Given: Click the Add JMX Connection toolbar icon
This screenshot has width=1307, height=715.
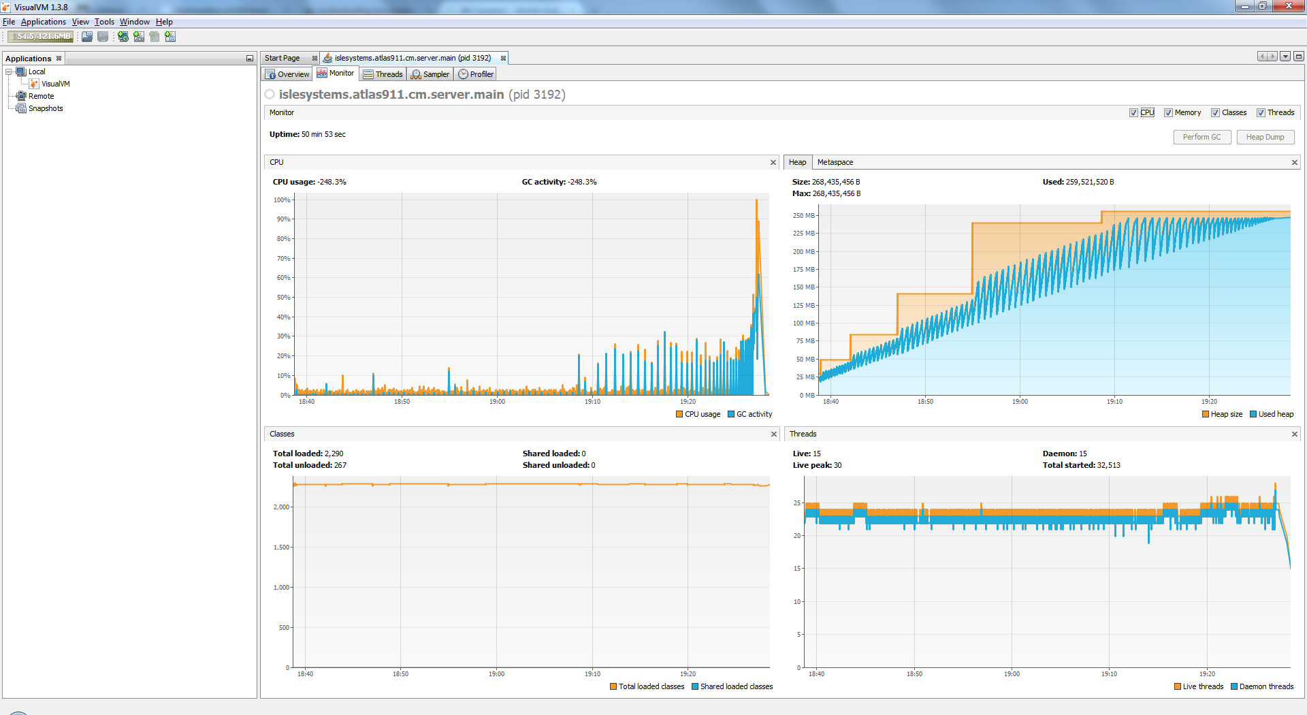Looking at the screenshot, I should coord(139,37).
